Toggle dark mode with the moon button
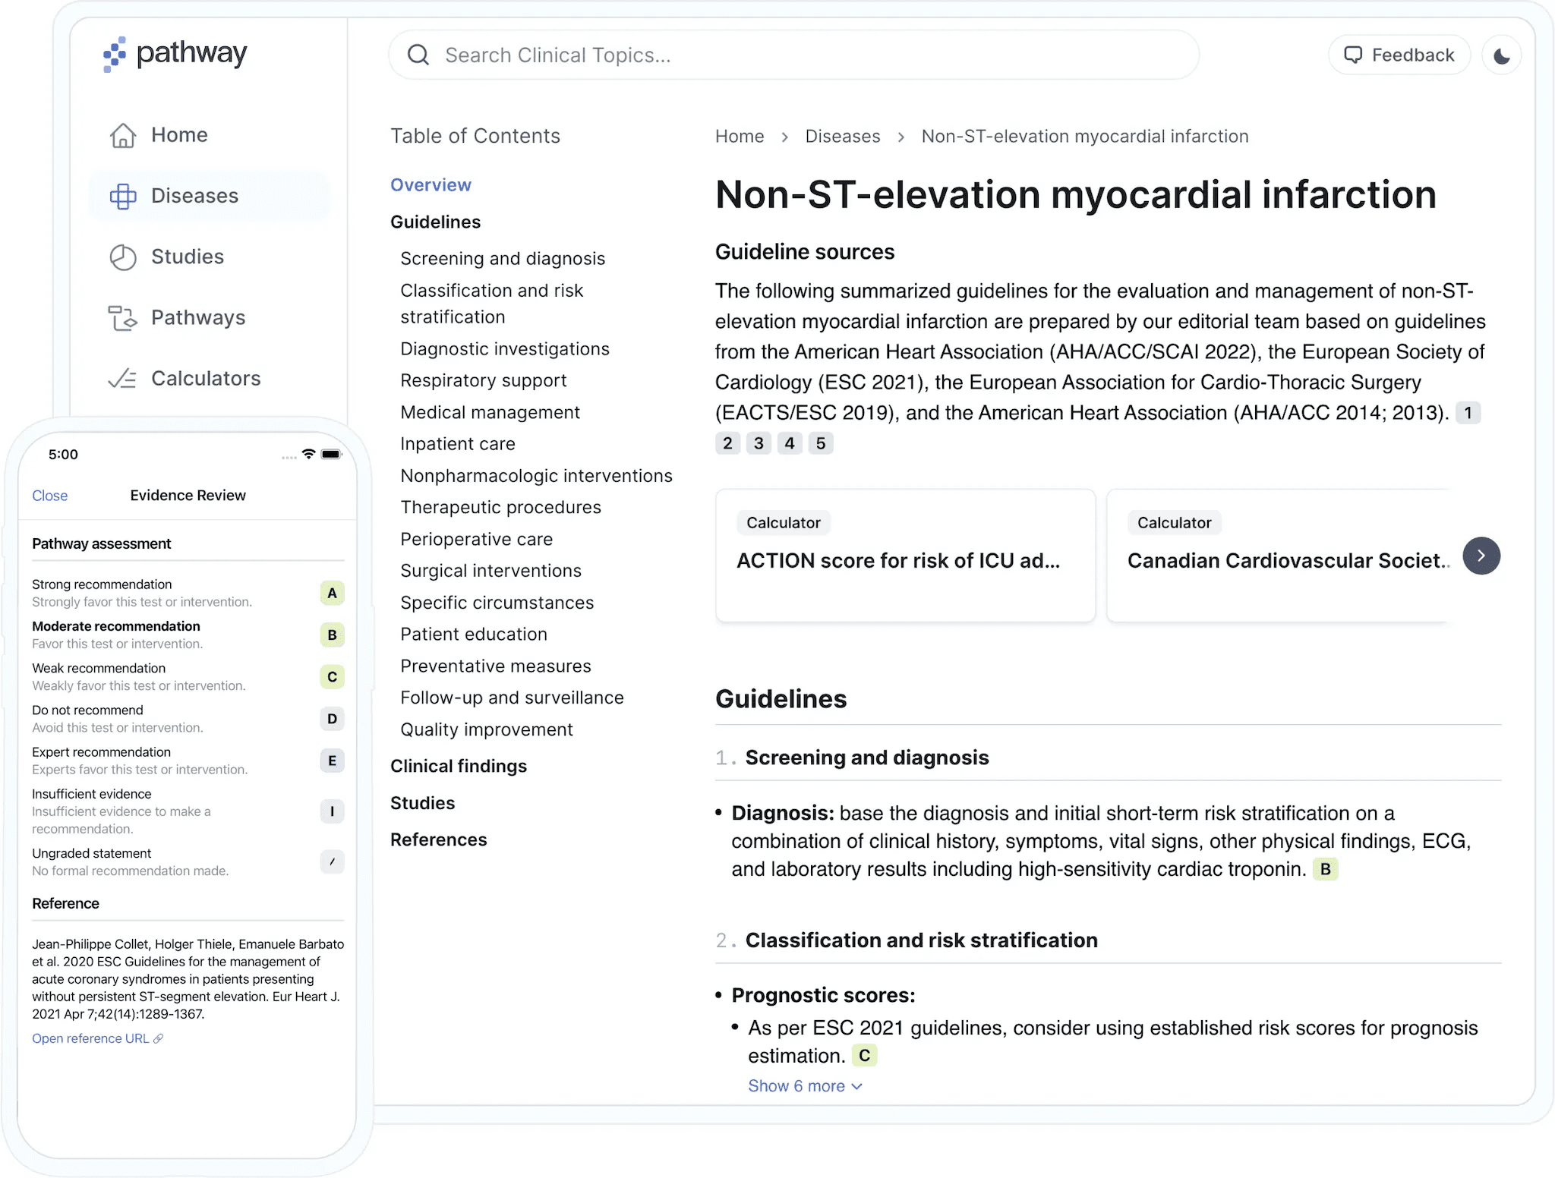Viewport: 1555px width, 1178px height. click(1502, 54)
